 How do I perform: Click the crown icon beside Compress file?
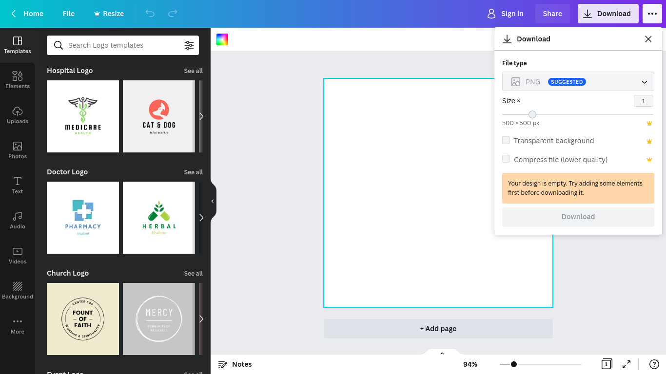tap(649, 160)
